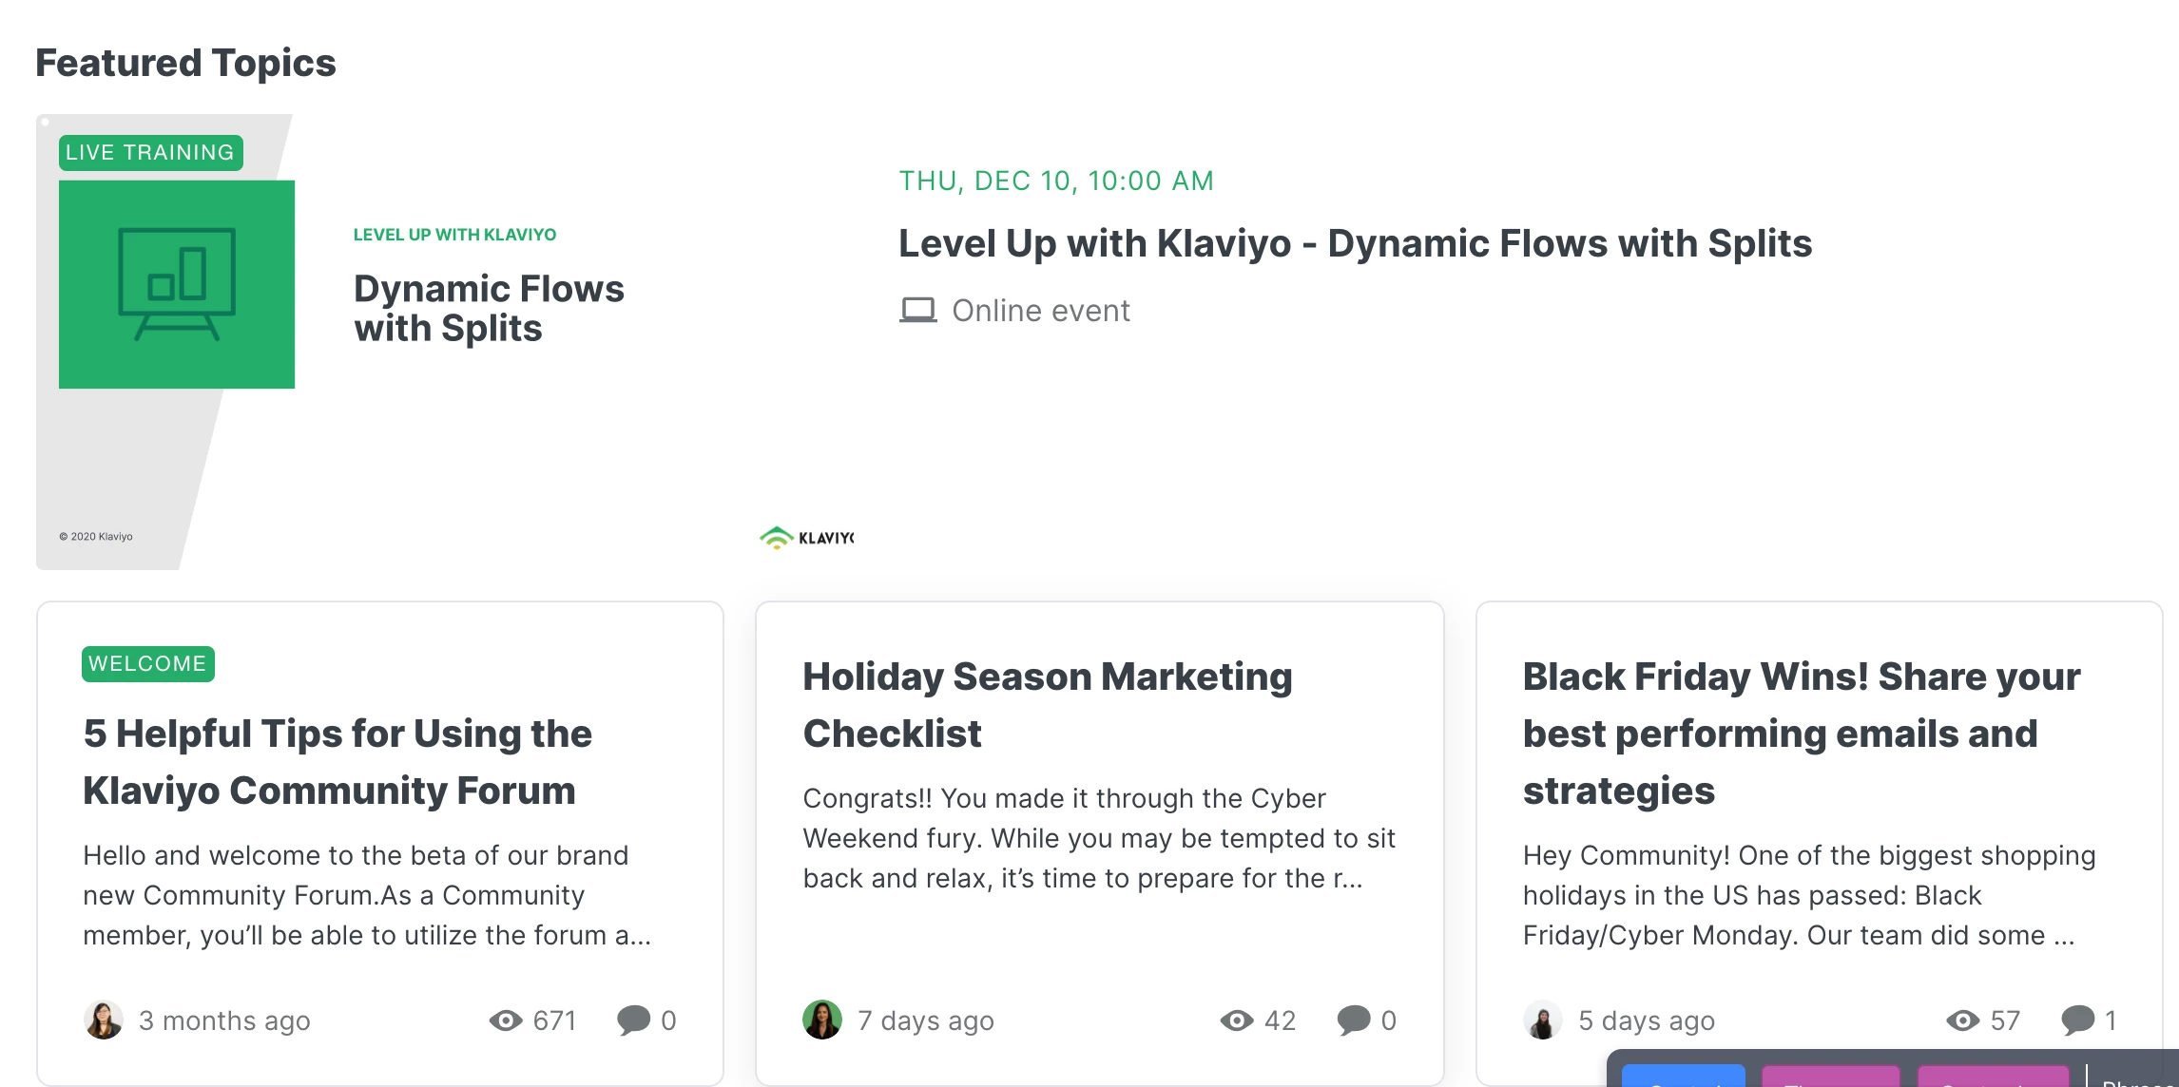Click the '57' view count
Image resolution: width=2179 pixels, height=1087 pixels.
pyautogui.click(x=2005, y=1020)
